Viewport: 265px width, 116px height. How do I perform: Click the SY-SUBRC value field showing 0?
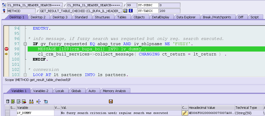170,5
